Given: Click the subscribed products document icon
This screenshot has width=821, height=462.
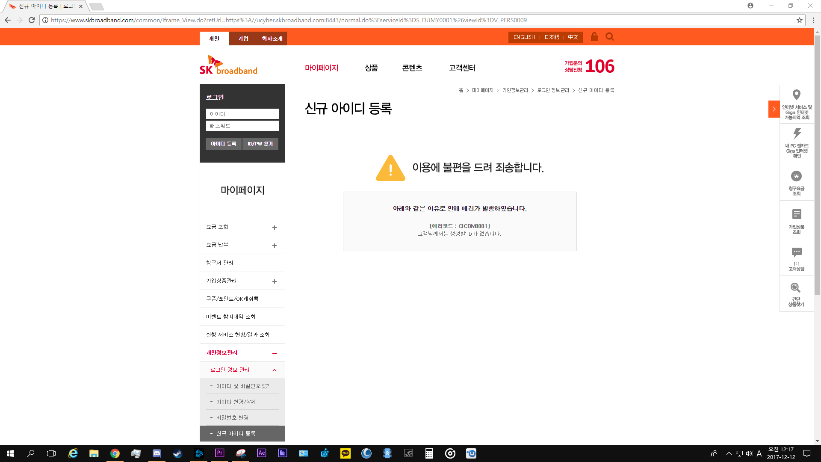Looking at the screenshot, I should [x=796, y=214].
